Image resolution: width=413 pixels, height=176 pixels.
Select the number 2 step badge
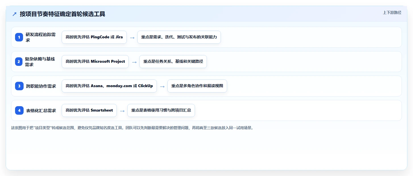[x=19, y=62]
